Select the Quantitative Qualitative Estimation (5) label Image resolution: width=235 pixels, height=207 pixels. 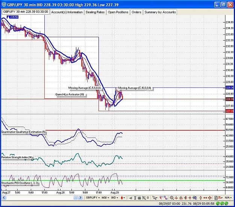[x=23, y=132]
